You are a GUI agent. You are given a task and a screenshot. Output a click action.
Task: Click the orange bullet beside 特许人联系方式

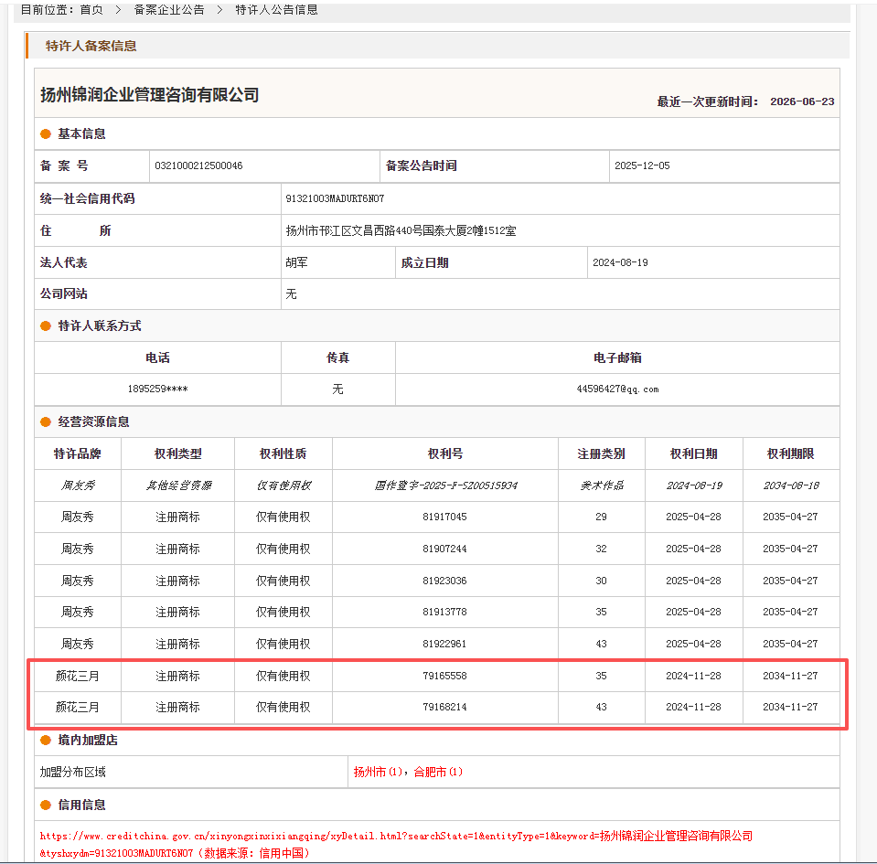point(46,326)
